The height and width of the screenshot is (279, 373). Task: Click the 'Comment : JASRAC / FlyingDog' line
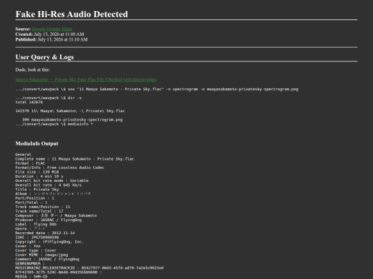47,259
